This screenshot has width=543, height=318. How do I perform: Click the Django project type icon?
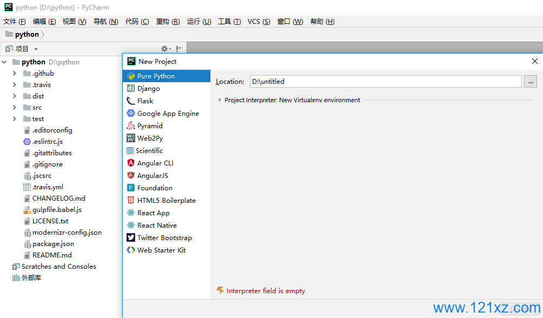coord(131,88)
